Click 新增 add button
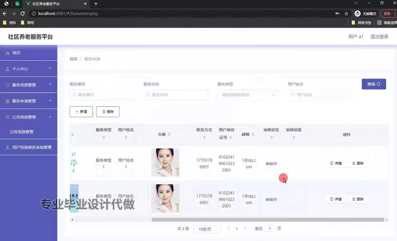 81,112
